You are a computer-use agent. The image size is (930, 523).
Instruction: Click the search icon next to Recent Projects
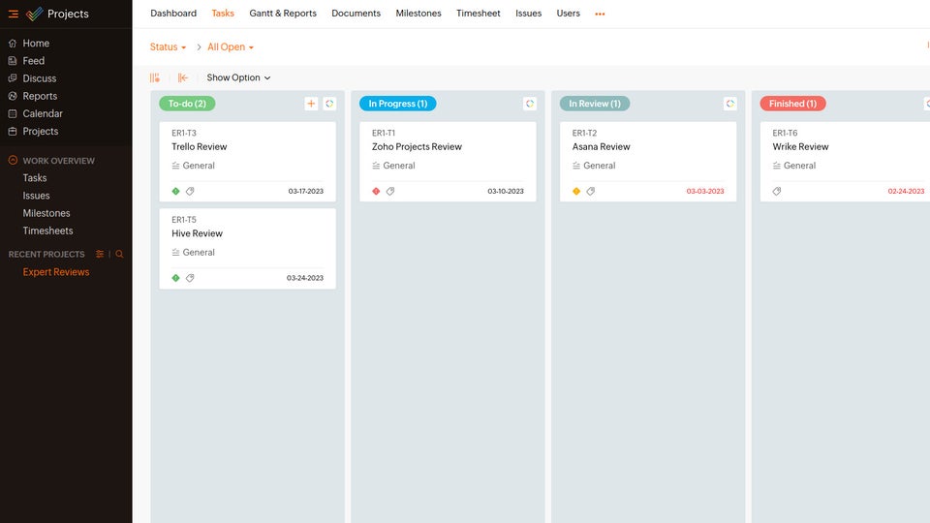point(120,254)
